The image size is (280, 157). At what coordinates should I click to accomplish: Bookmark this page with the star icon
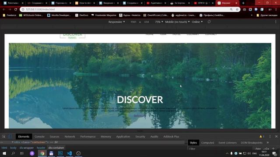tap(237, 9)
